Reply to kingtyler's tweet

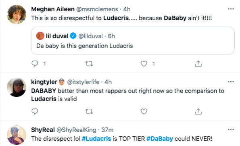35,111
